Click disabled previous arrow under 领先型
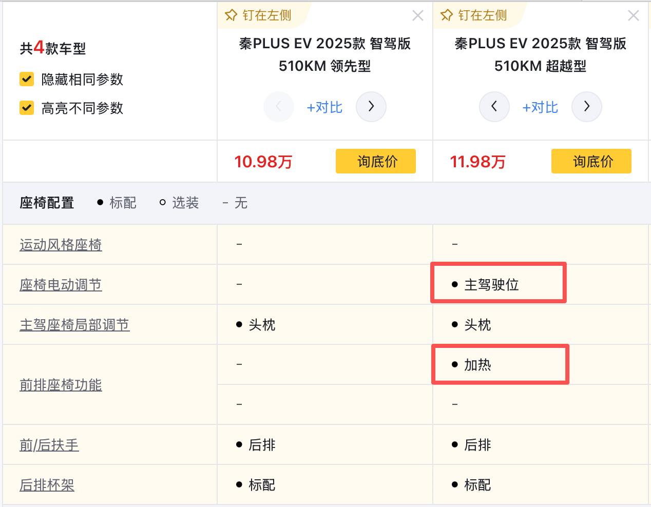Viewport: 651px width, 507px height. [x=278, y=107]
